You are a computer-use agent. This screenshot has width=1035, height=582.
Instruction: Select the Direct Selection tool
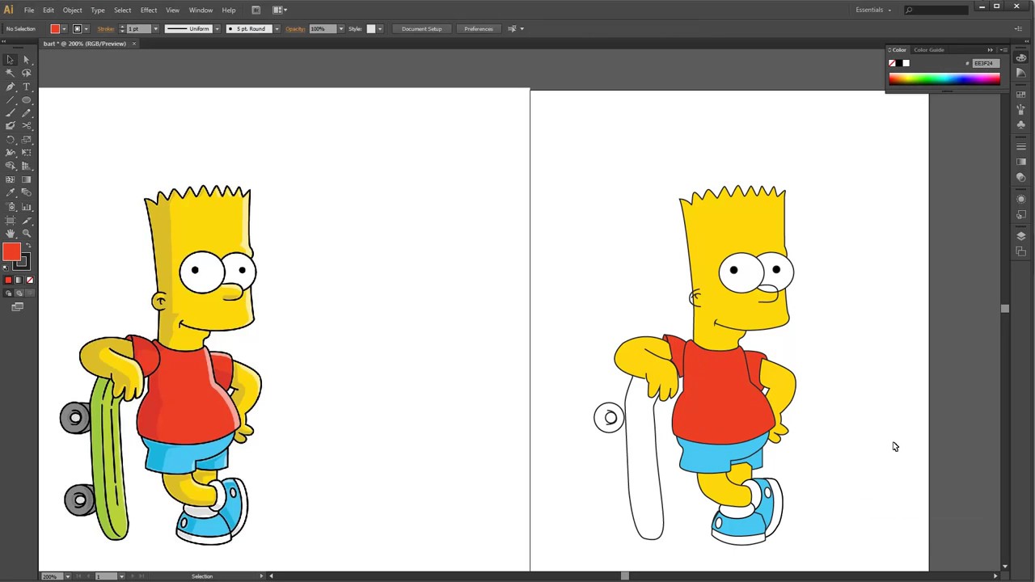click(x=27, y=59)
